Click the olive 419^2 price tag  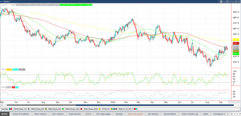236,51
